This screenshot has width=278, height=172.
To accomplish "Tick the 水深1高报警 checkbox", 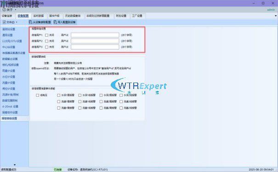I will tap(59, 95).
